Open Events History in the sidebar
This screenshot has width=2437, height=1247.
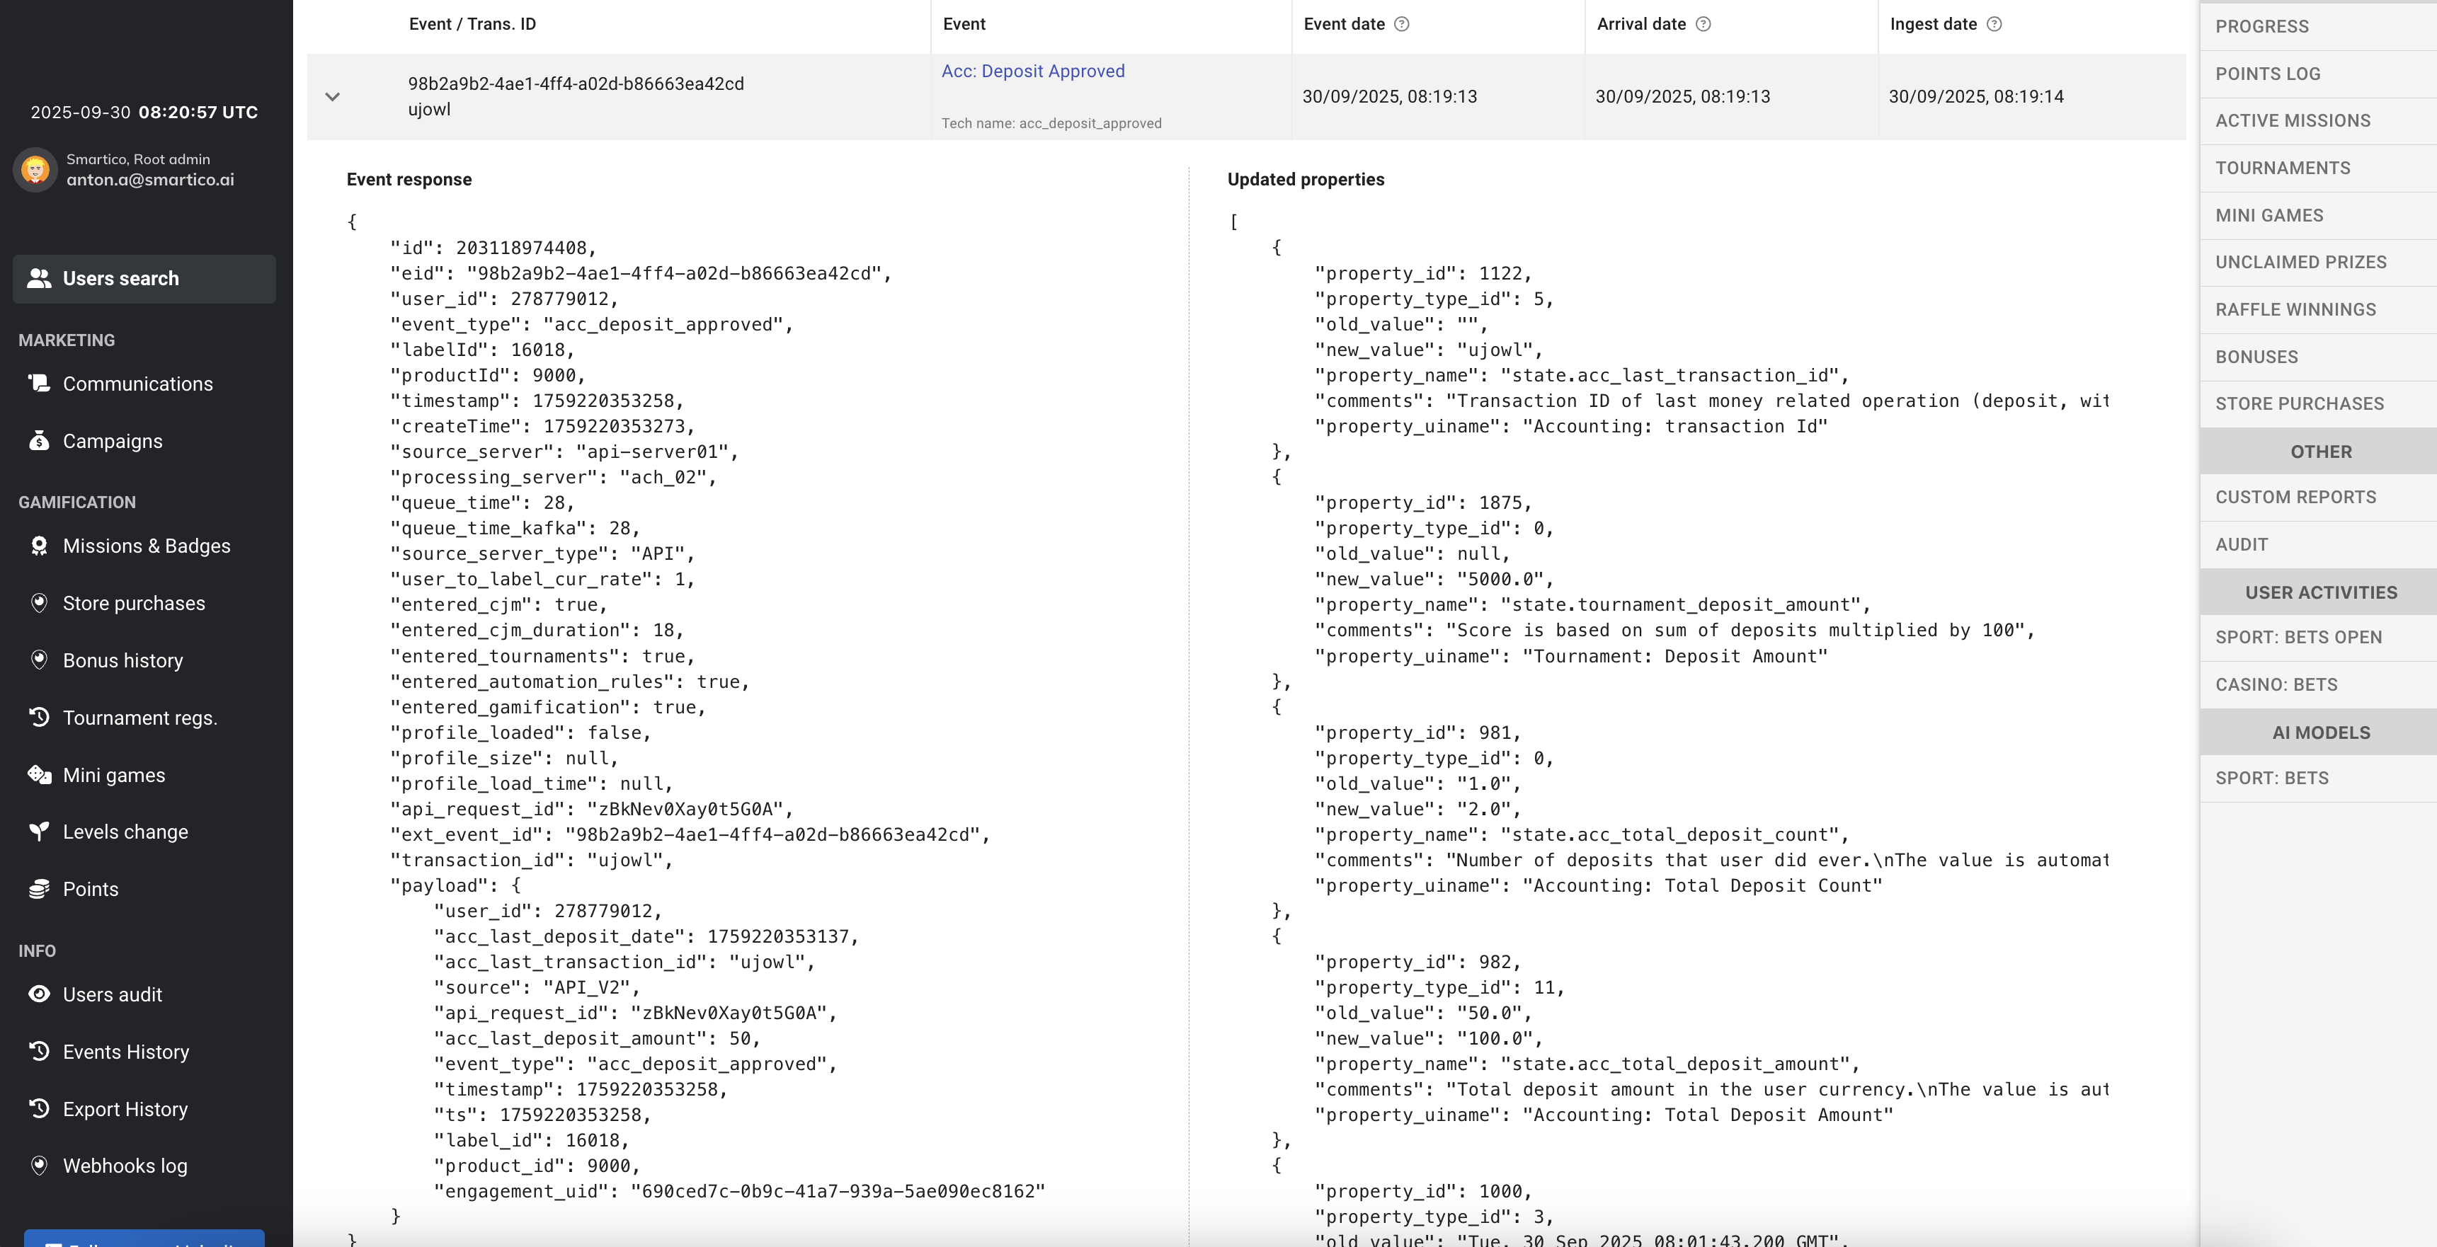tap(126, 1051)
